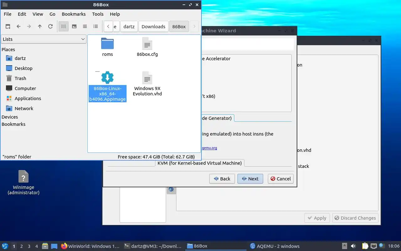The height and width of the screenshot is (251, 401).
Task: Open the volume control in tray
Action: 353,246
